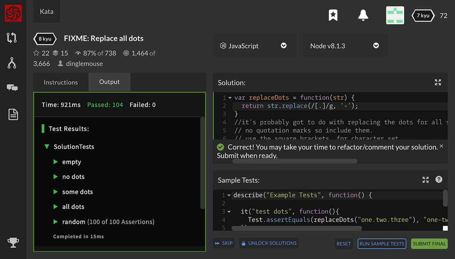This screenshot has width=455, height=259.
Task: Click the Codewars logo icon
Action: [13, 13]
